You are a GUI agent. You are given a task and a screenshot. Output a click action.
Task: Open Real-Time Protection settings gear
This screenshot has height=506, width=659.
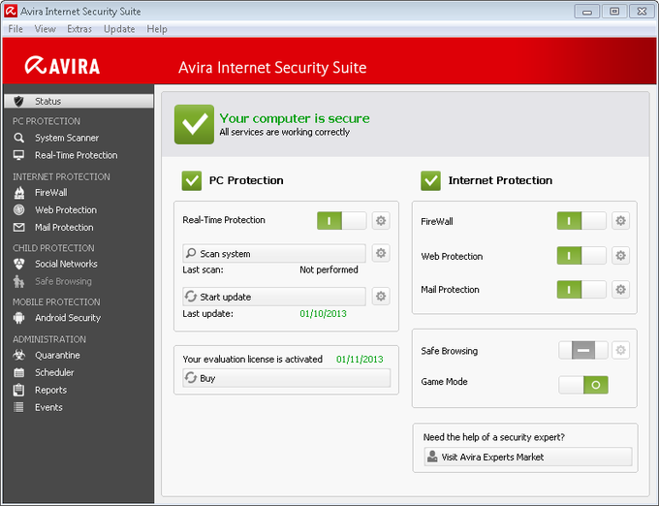pos(381,221)
